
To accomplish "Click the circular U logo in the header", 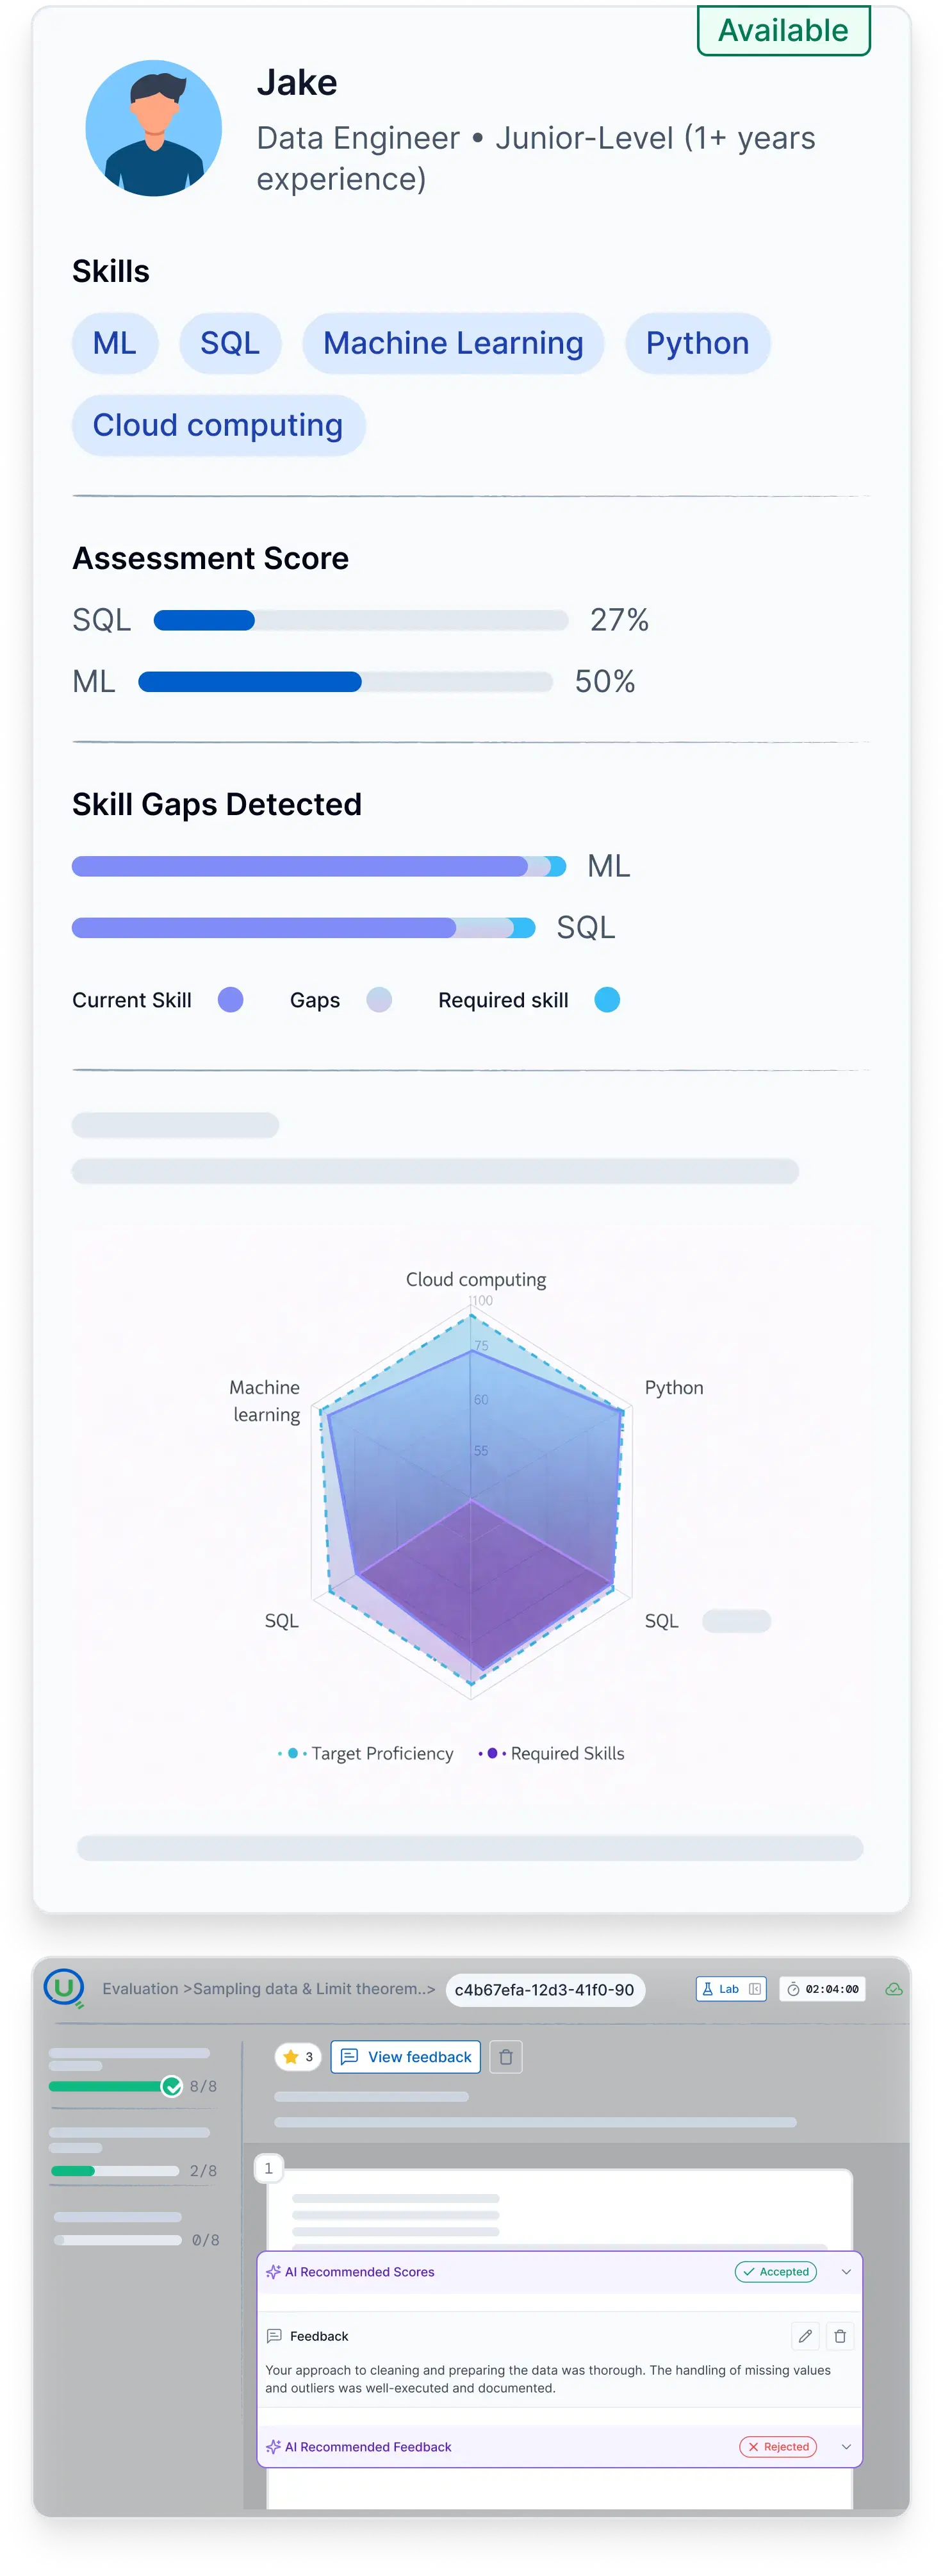I will pyautogui.click(x=63, y=1989).
